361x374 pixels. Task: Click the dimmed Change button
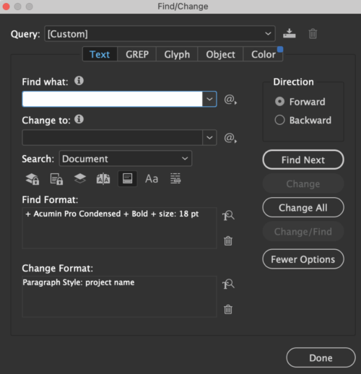coord(303,184)
